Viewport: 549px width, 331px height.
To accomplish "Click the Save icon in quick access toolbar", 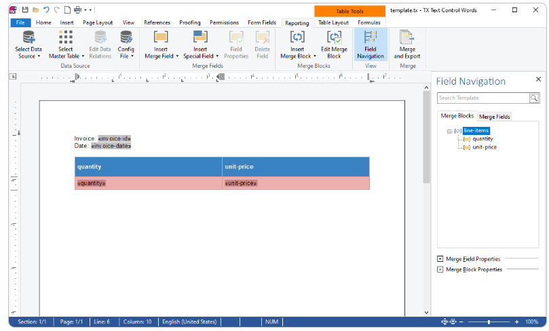I will pos(25,9).
